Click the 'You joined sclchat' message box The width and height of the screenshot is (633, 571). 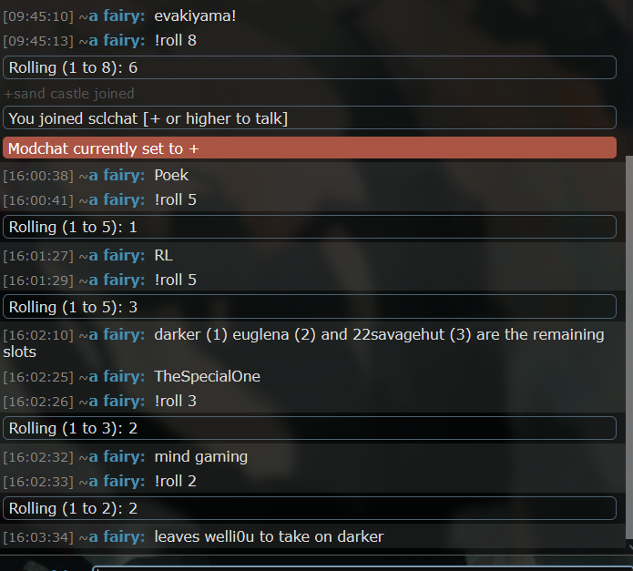310,118
